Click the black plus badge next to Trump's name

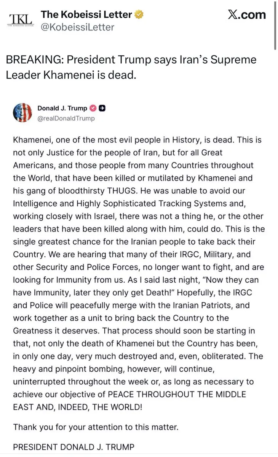click(x=102, y=108)
